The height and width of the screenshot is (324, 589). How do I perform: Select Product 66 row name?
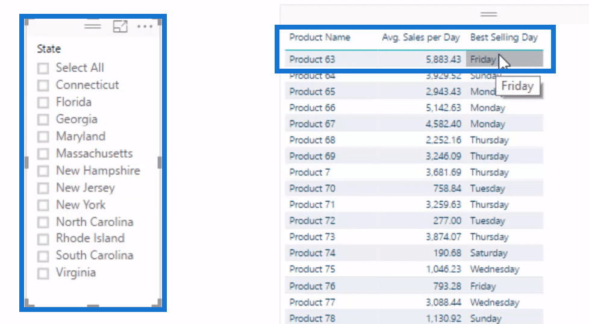[312, 108]
